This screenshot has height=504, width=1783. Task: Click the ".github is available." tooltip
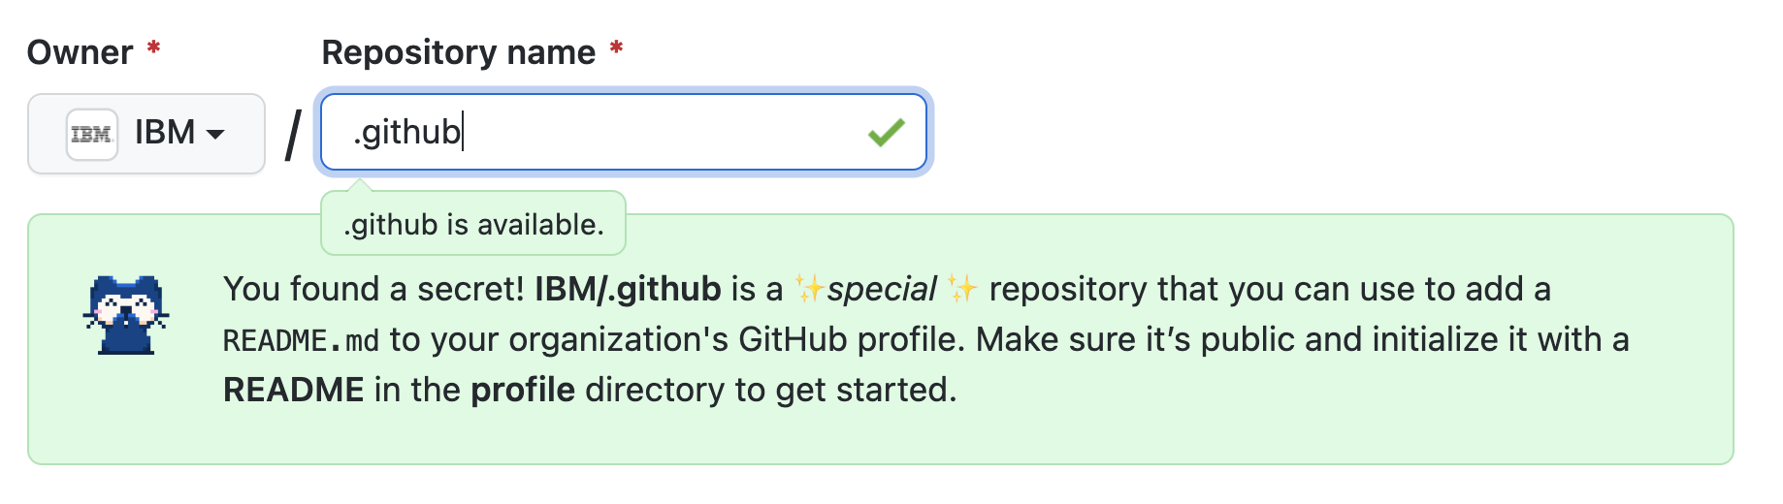pyautogui.click(x=473, y=224)
